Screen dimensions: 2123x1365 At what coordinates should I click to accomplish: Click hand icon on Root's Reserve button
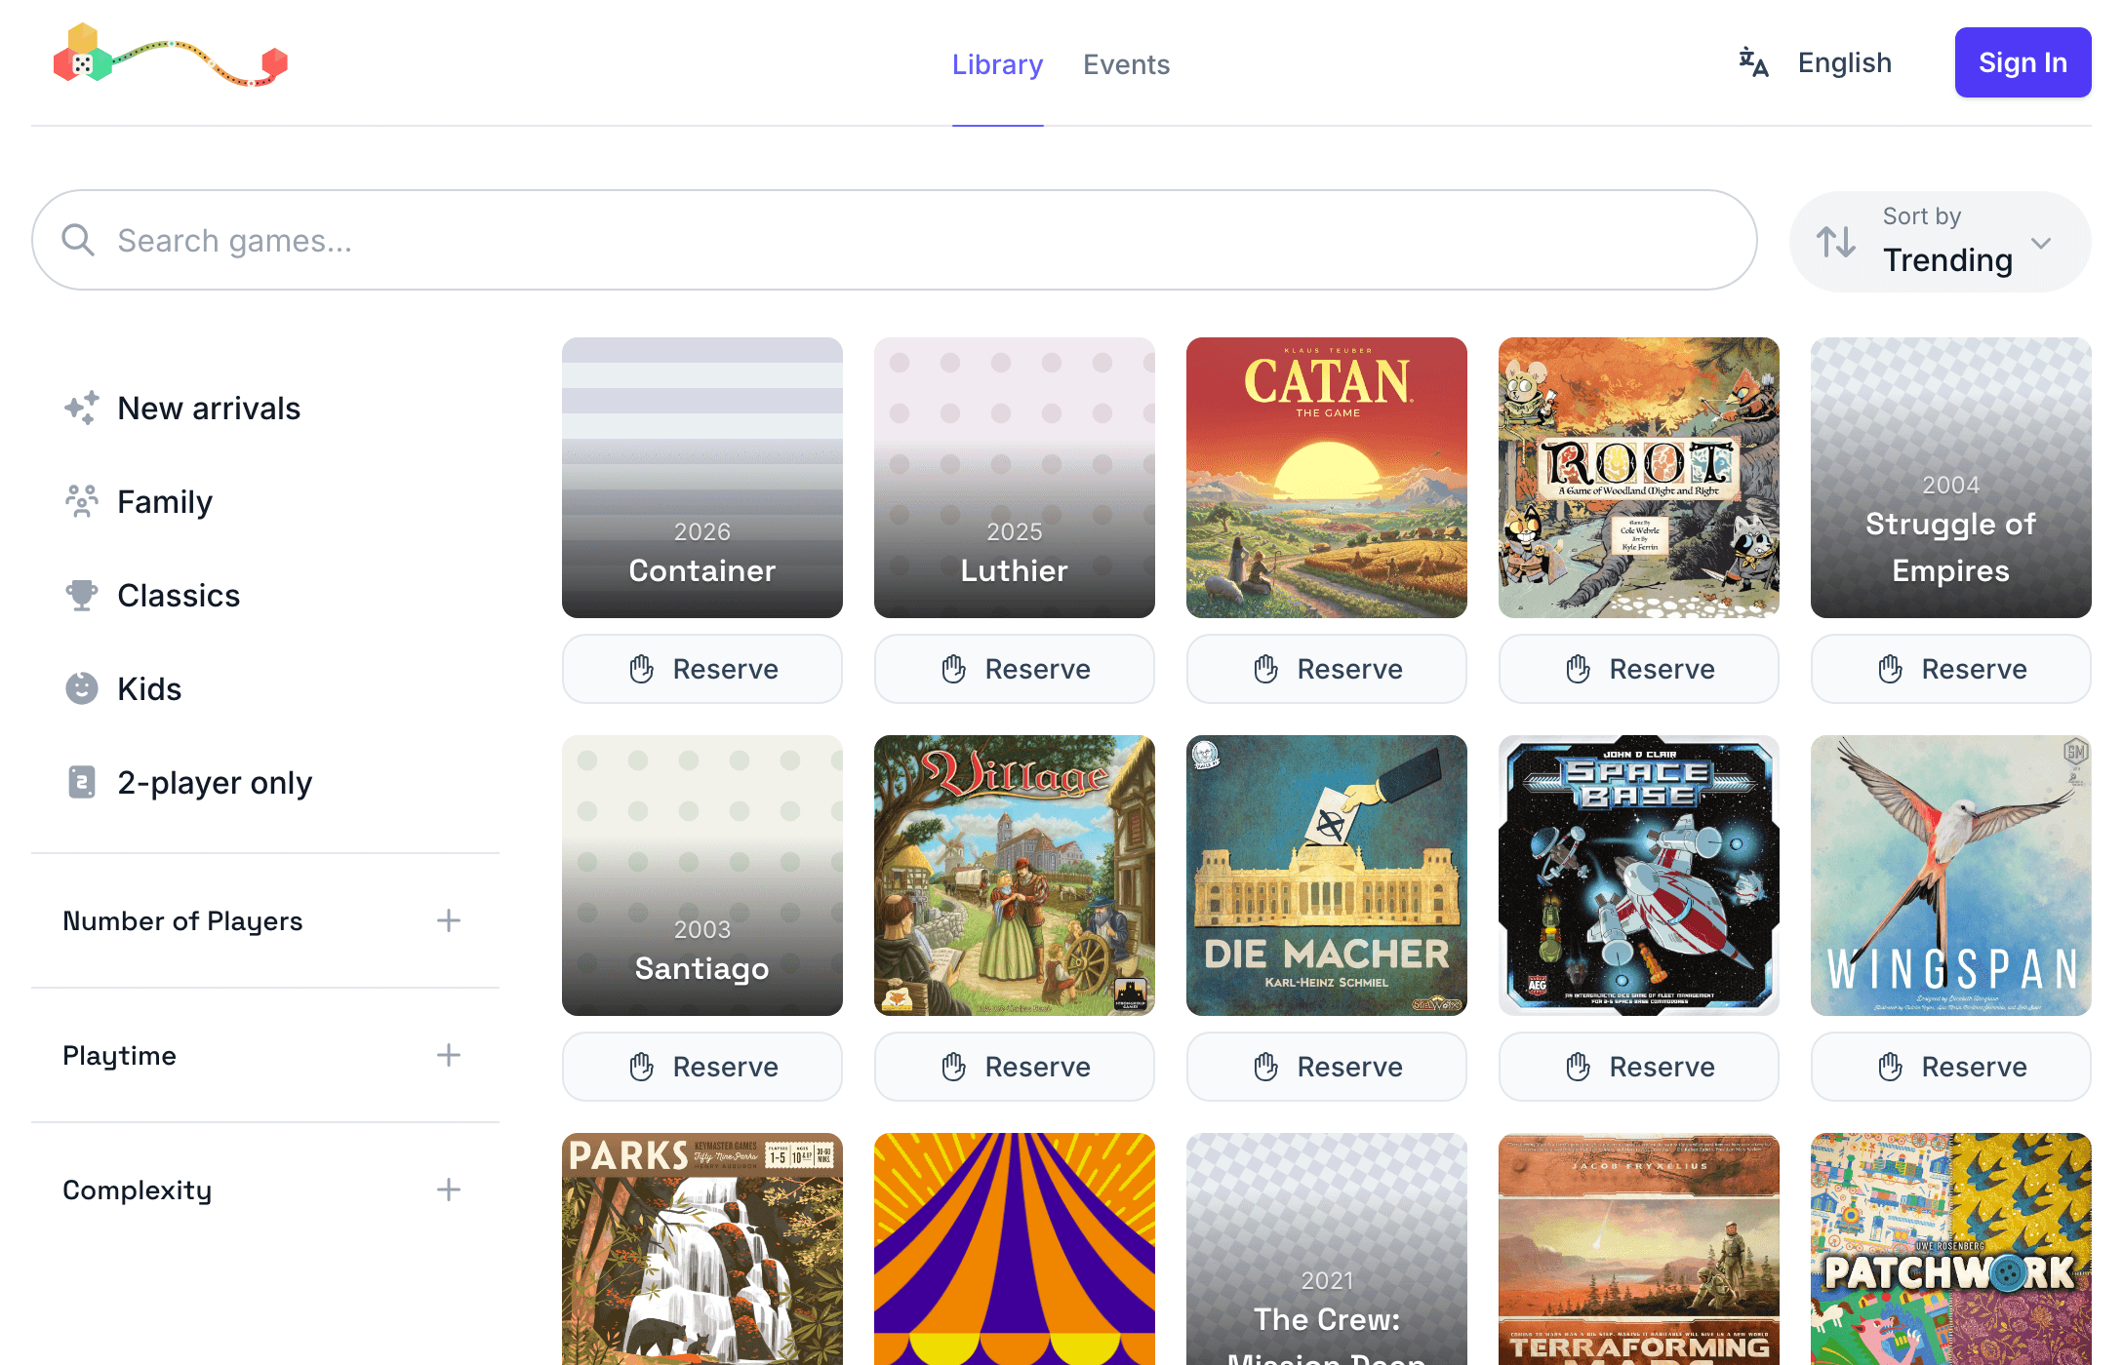click(1578, 669)
